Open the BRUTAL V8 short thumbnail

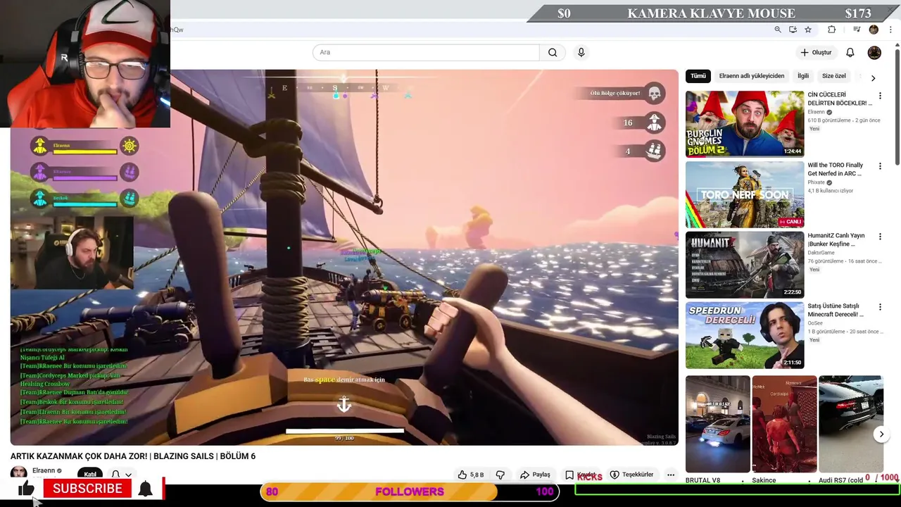pos(718,424)
